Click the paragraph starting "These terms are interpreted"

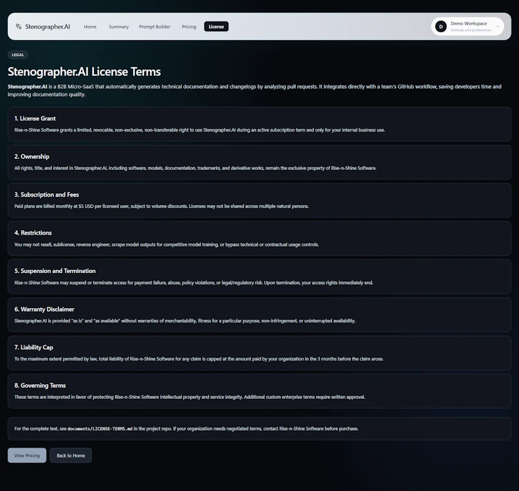[x=189, y=397]
